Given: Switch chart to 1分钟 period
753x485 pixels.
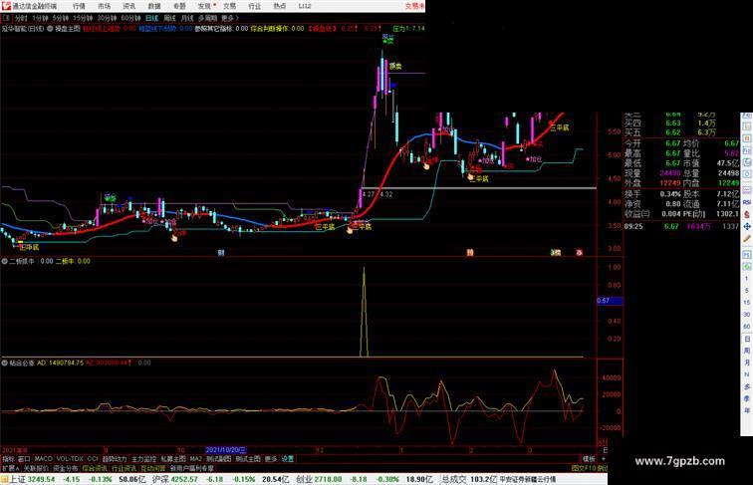Looking at the screenshot, I should click(x=40, y=18).
